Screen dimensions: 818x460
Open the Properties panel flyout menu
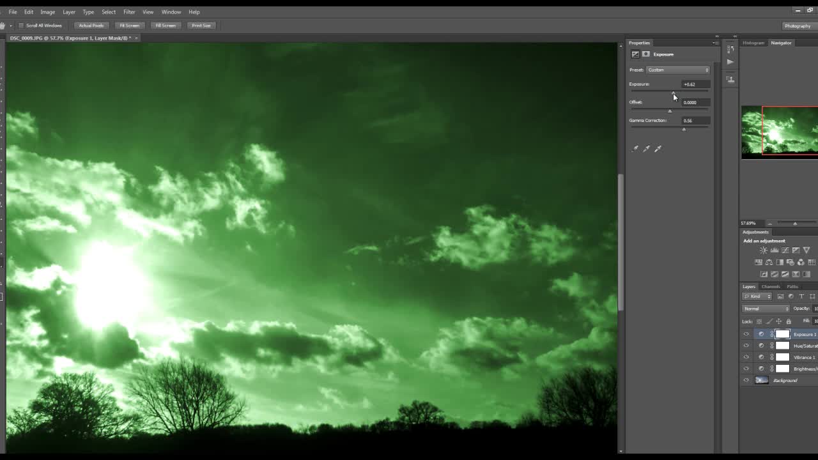[715, 43]
